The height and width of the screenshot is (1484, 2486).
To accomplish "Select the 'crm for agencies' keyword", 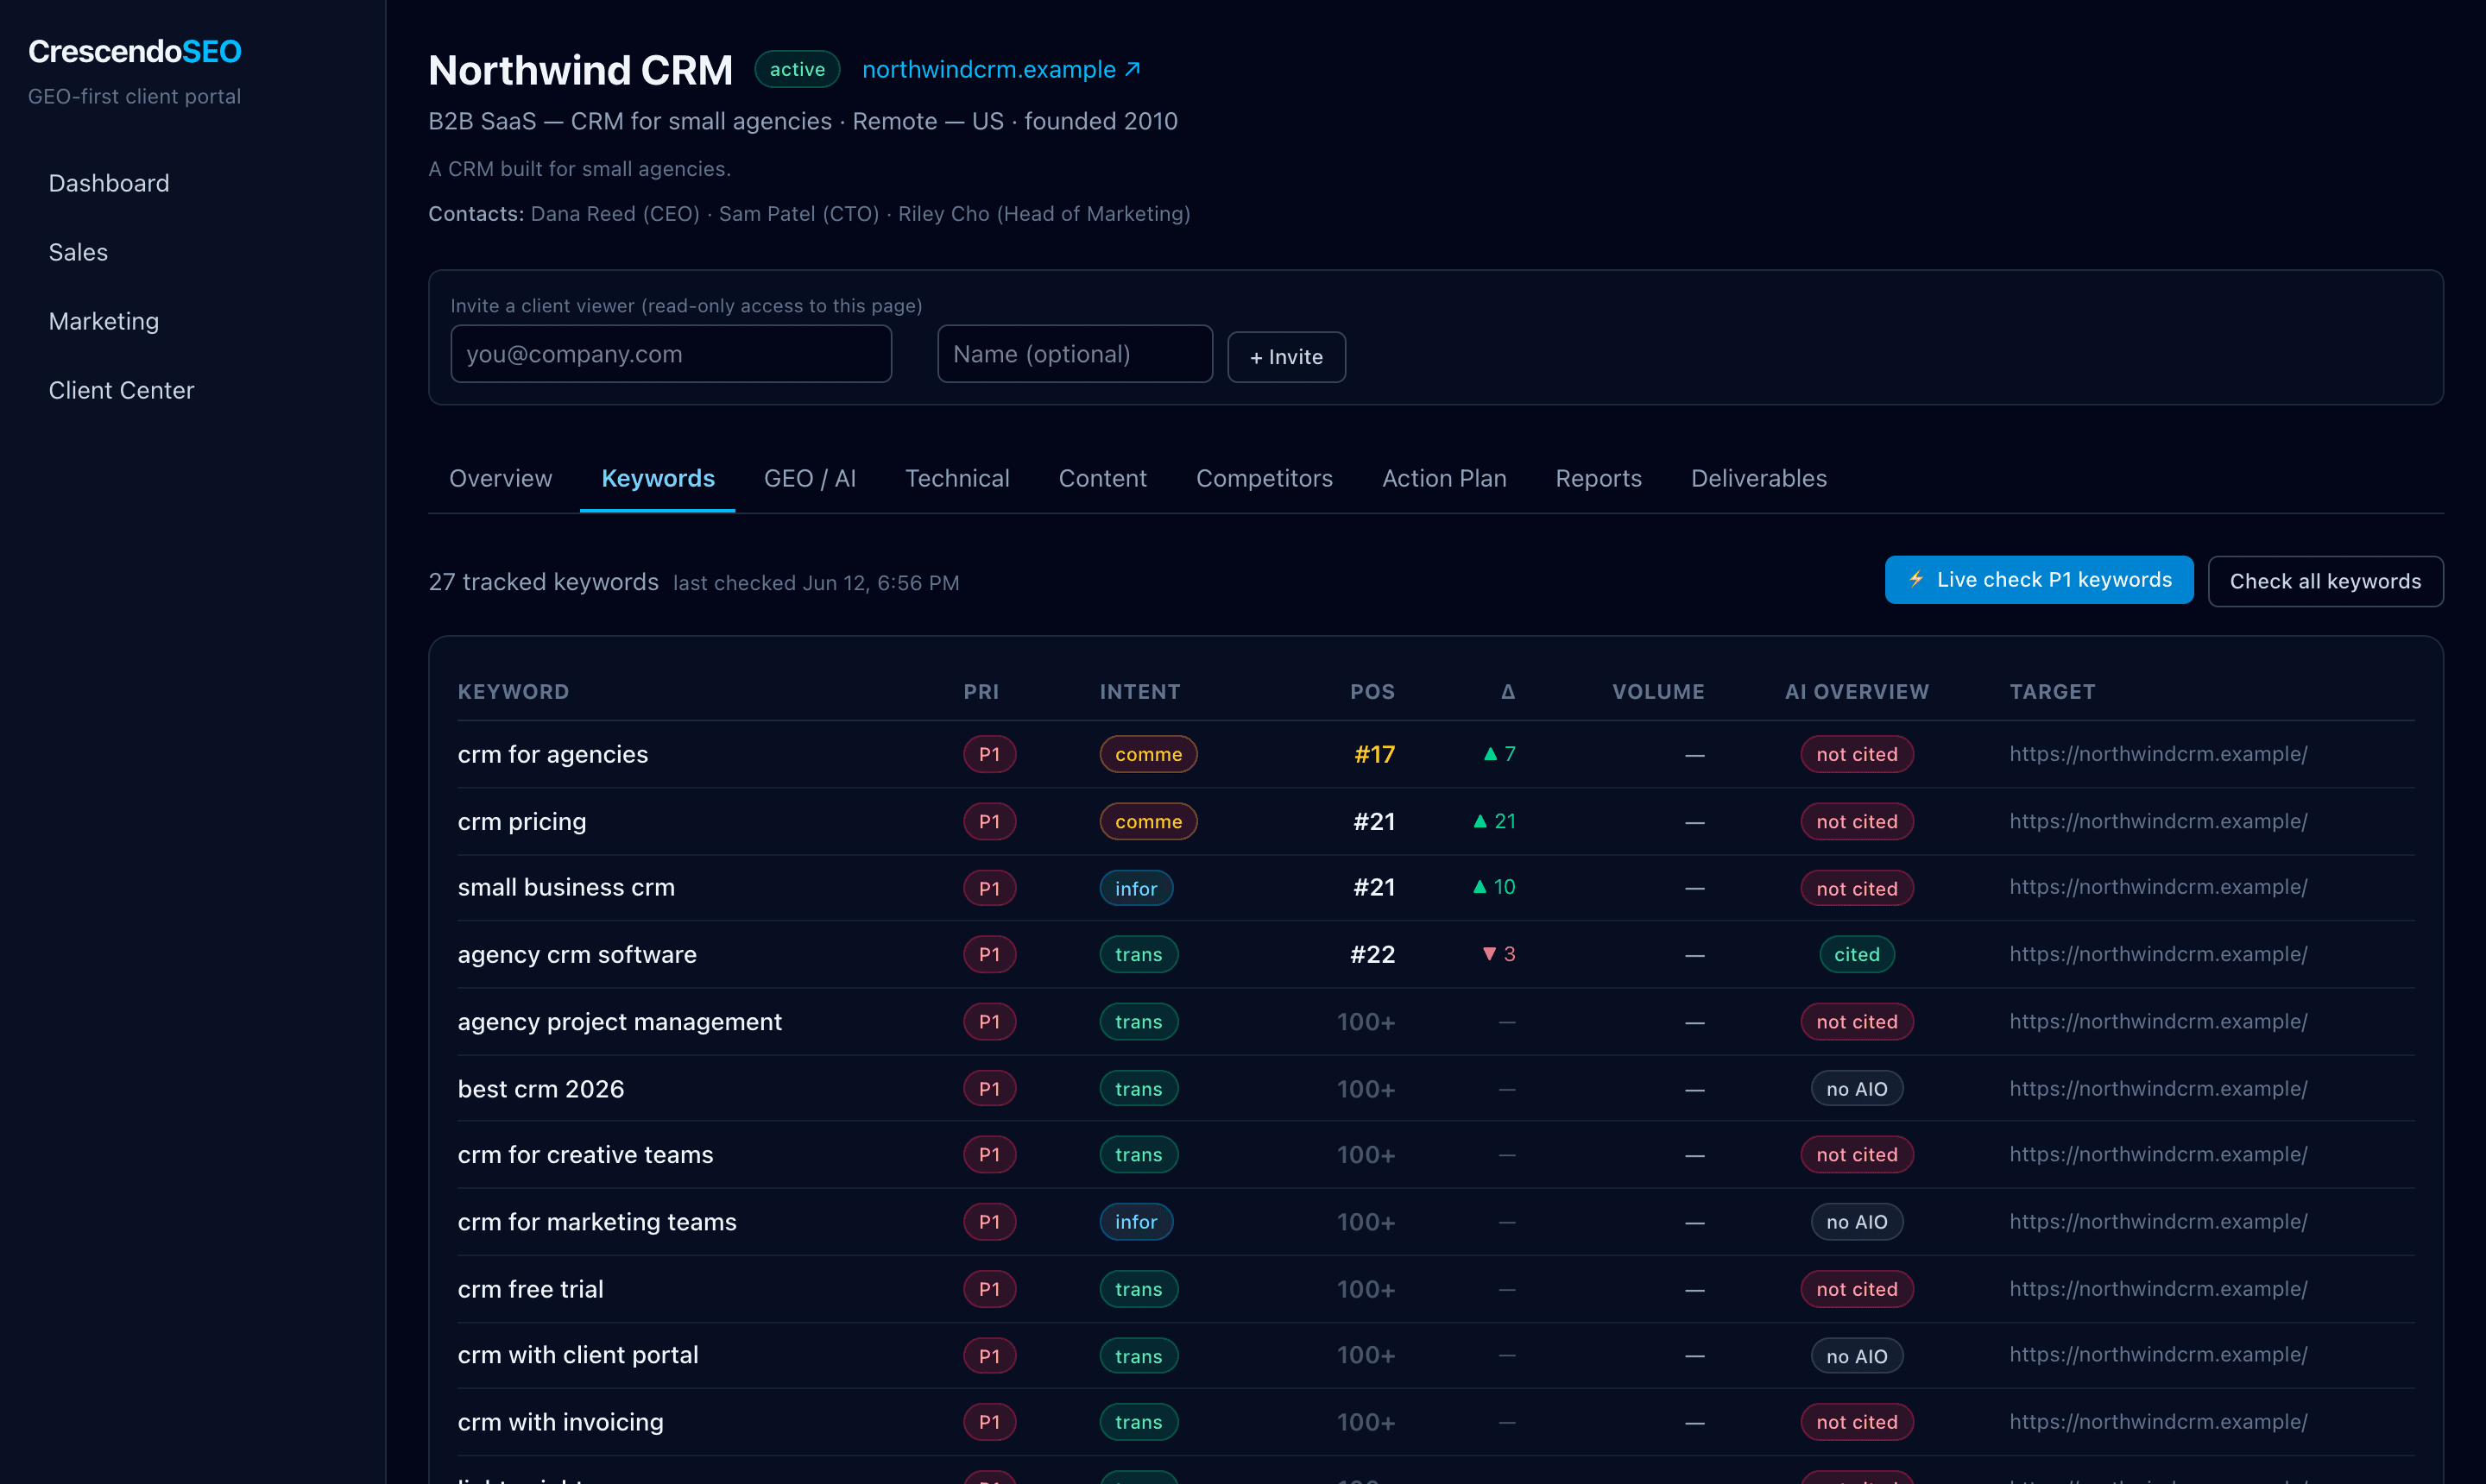I will click(x=552, y=754).
